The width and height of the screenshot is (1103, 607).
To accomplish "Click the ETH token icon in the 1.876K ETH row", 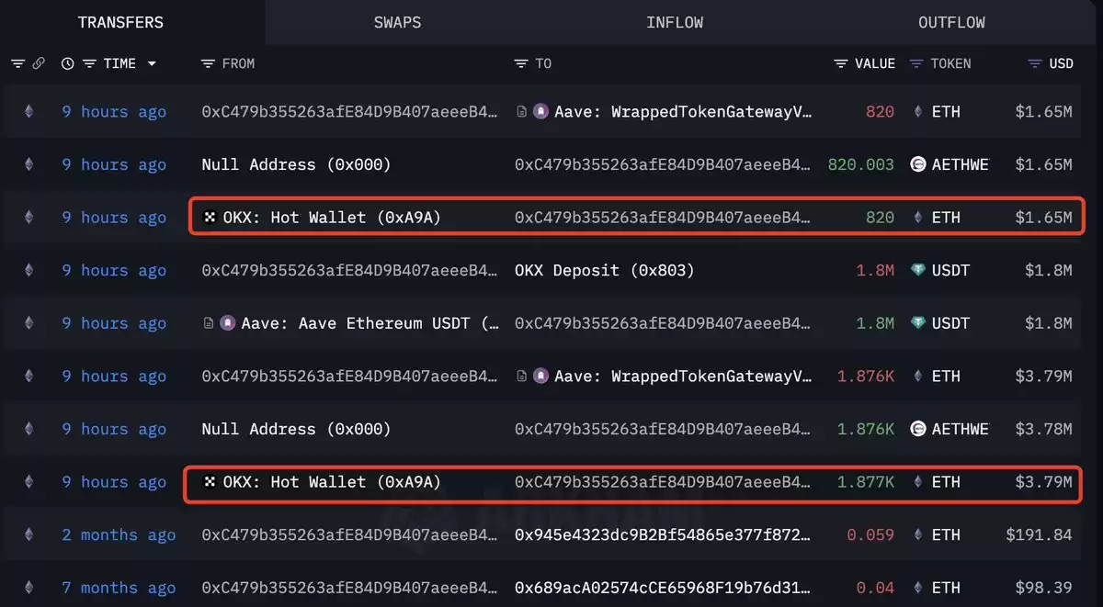I will 917,377.
